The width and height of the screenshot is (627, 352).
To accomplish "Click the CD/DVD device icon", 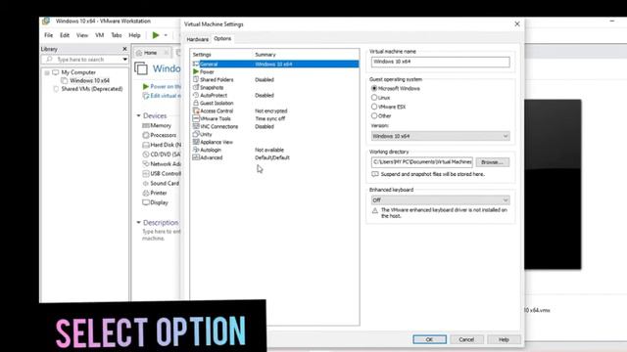I will tap(146, 154).
